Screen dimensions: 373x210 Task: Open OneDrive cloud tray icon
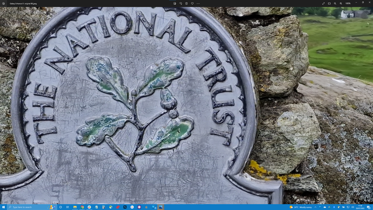(325, 207)
